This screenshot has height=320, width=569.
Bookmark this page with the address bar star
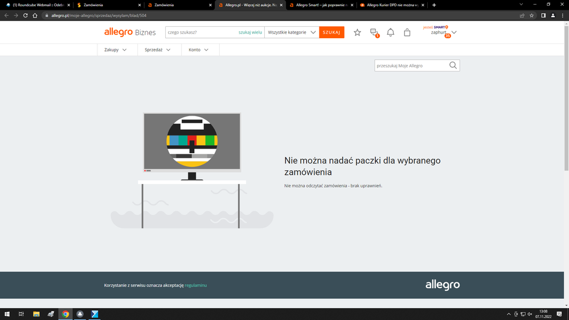tap(531, 15)
